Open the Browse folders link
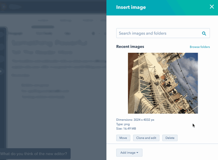Image resolution: width=218 pixels, height=160 pixels. pos(200,47)
